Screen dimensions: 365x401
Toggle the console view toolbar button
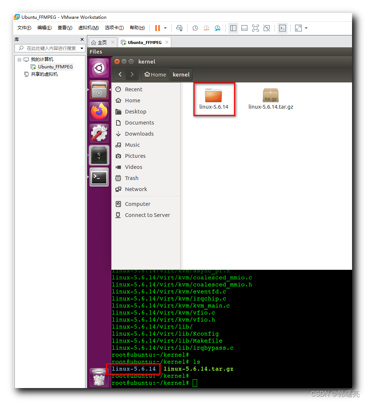[x=283, y=28]
